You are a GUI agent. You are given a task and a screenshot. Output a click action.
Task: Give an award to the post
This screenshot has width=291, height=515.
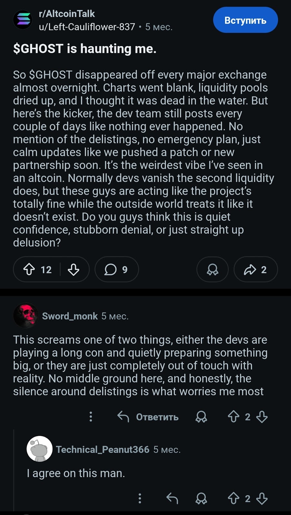212,269
